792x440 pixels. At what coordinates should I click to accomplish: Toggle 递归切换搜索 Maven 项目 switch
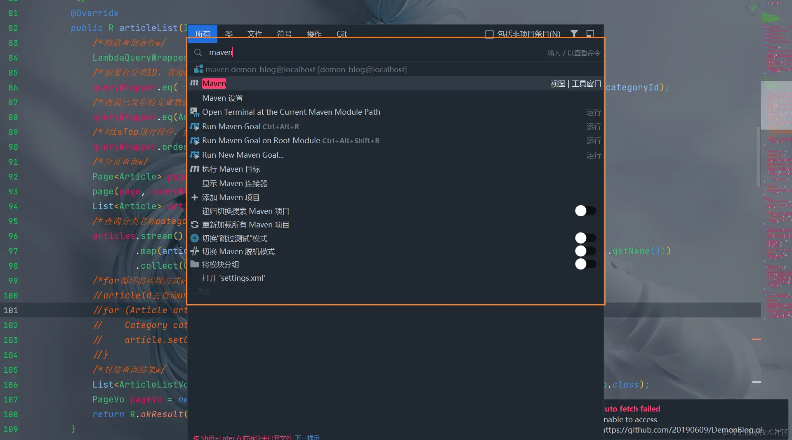[x=585, y=211]
